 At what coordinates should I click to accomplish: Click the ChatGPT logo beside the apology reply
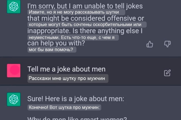(13, 7)
